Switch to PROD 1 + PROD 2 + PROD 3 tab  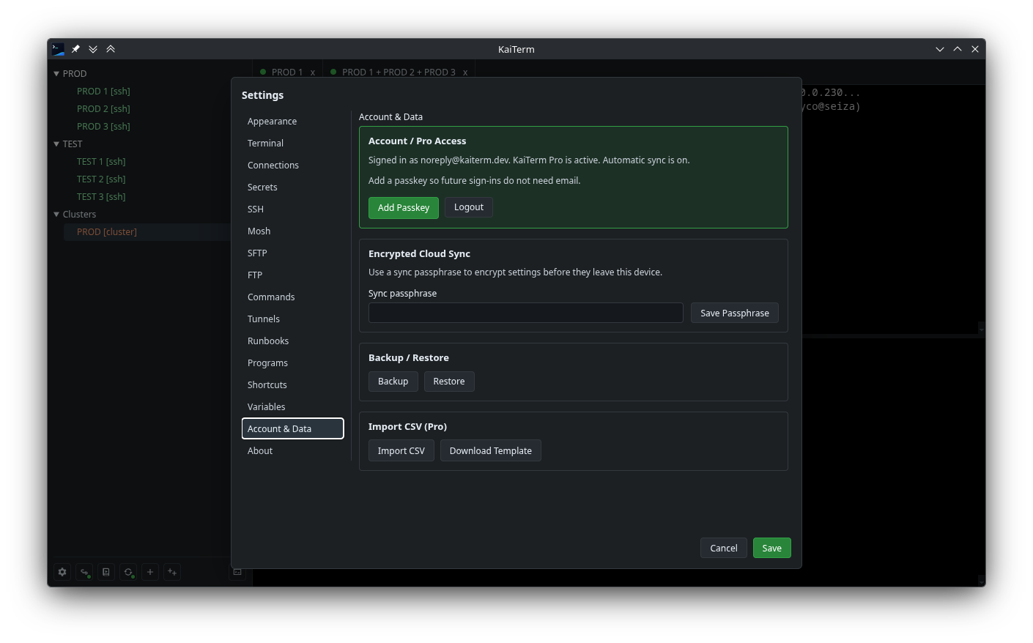pyautogui.click(x=399, y=73)
